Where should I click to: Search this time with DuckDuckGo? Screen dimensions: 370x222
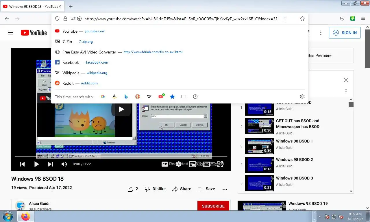click(138, 97)
